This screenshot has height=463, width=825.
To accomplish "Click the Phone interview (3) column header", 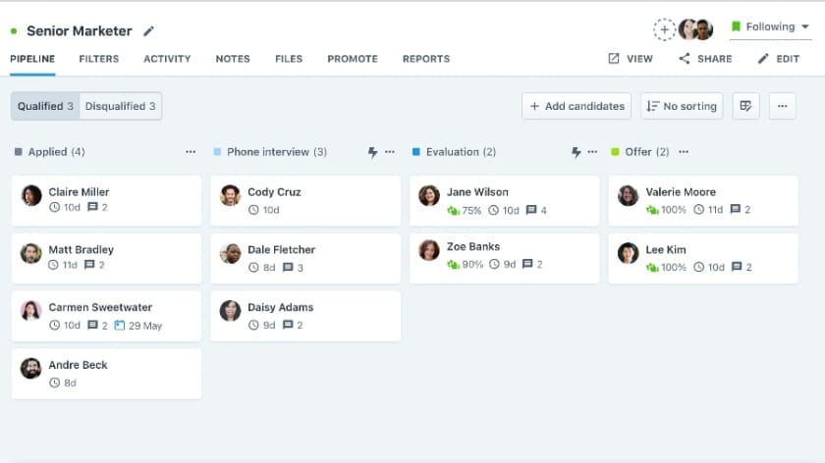I will [x=277, y=152].
